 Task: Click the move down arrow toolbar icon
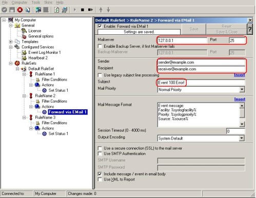(x=108, y=10)
